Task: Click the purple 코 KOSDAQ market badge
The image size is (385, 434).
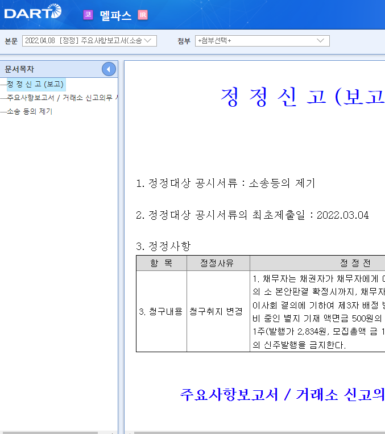Action: click(x=88, y=15)
